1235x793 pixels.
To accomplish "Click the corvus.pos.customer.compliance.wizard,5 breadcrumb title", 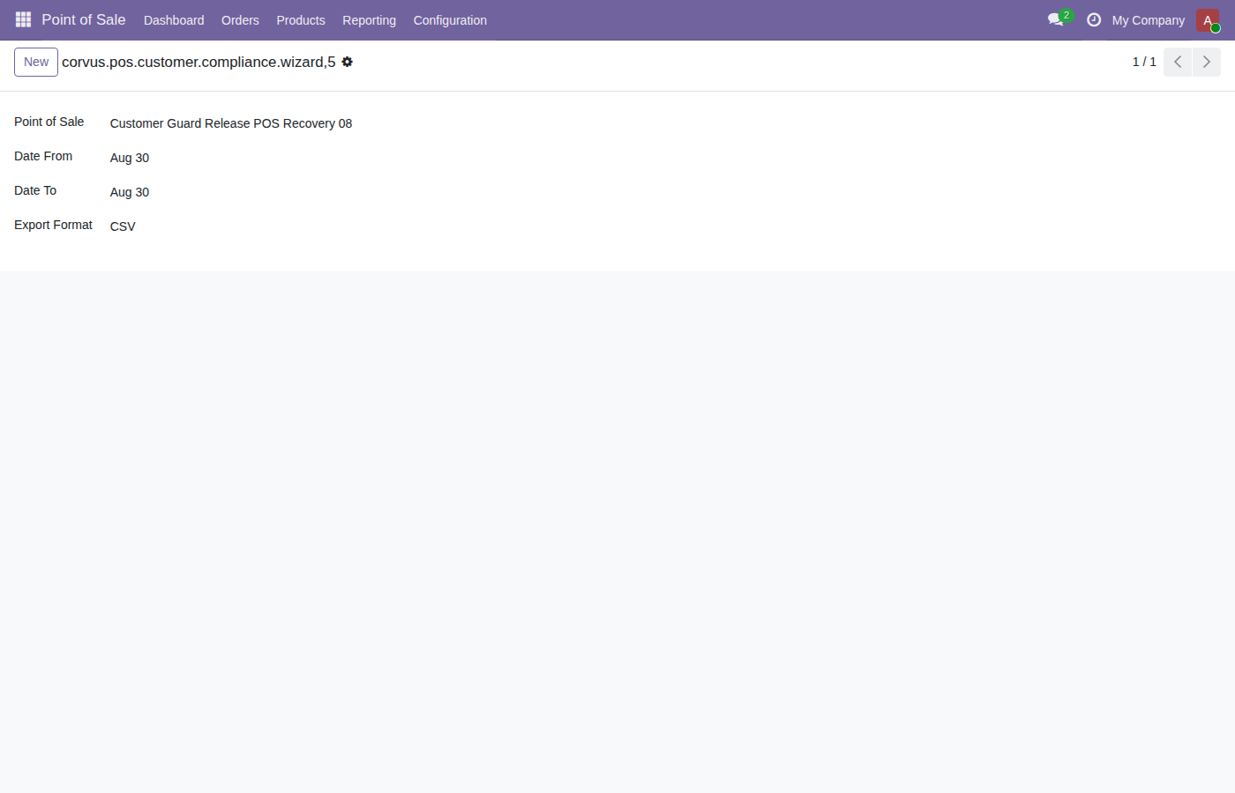I will tap(198, 62).
